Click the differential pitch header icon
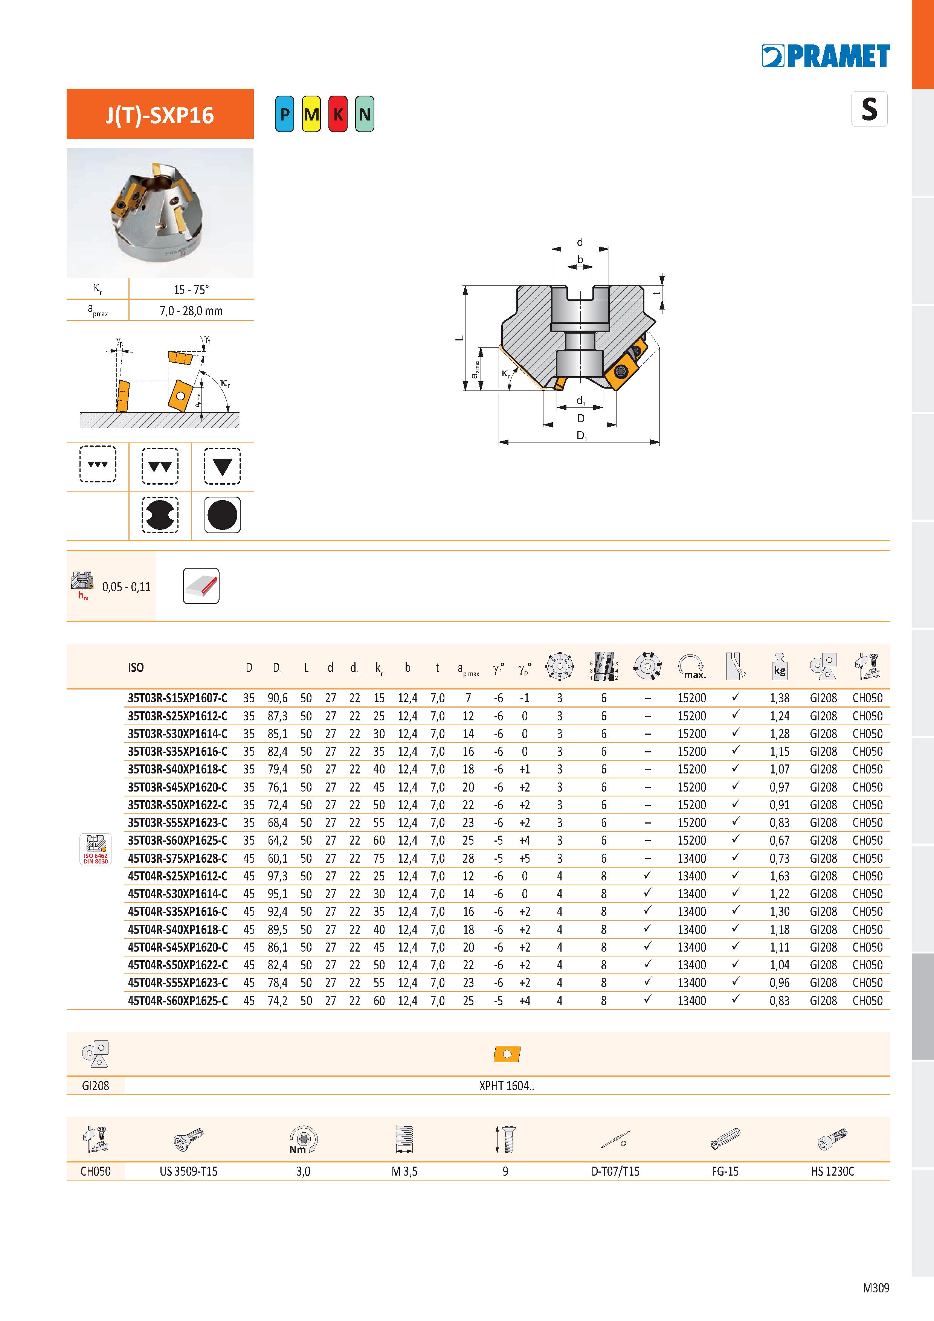 tap(647, 667)
